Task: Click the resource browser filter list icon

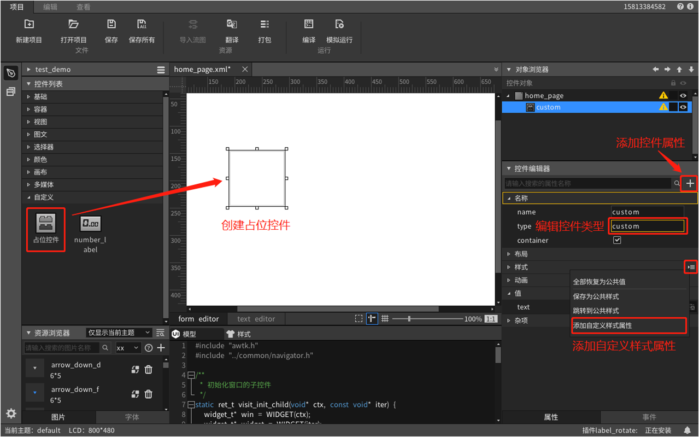Action: 160,333
